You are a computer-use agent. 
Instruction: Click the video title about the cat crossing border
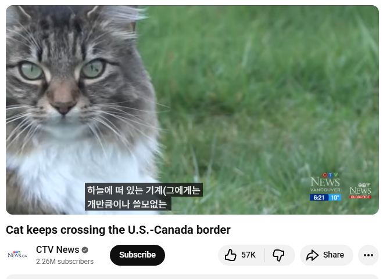coord(118,230)
